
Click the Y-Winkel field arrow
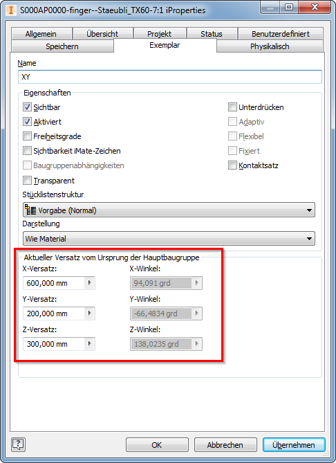pos(197,314)
